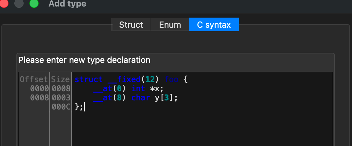Close the Add type window

pyautogui.click(x=4, y=4)
